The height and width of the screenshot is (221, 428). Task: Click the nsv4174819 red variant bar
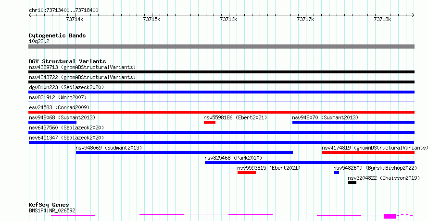tap(368, 152)
